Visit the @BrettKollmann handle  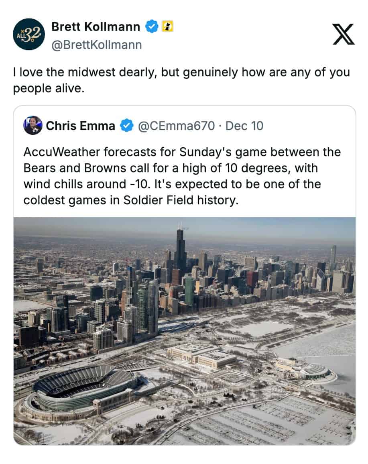97,45
